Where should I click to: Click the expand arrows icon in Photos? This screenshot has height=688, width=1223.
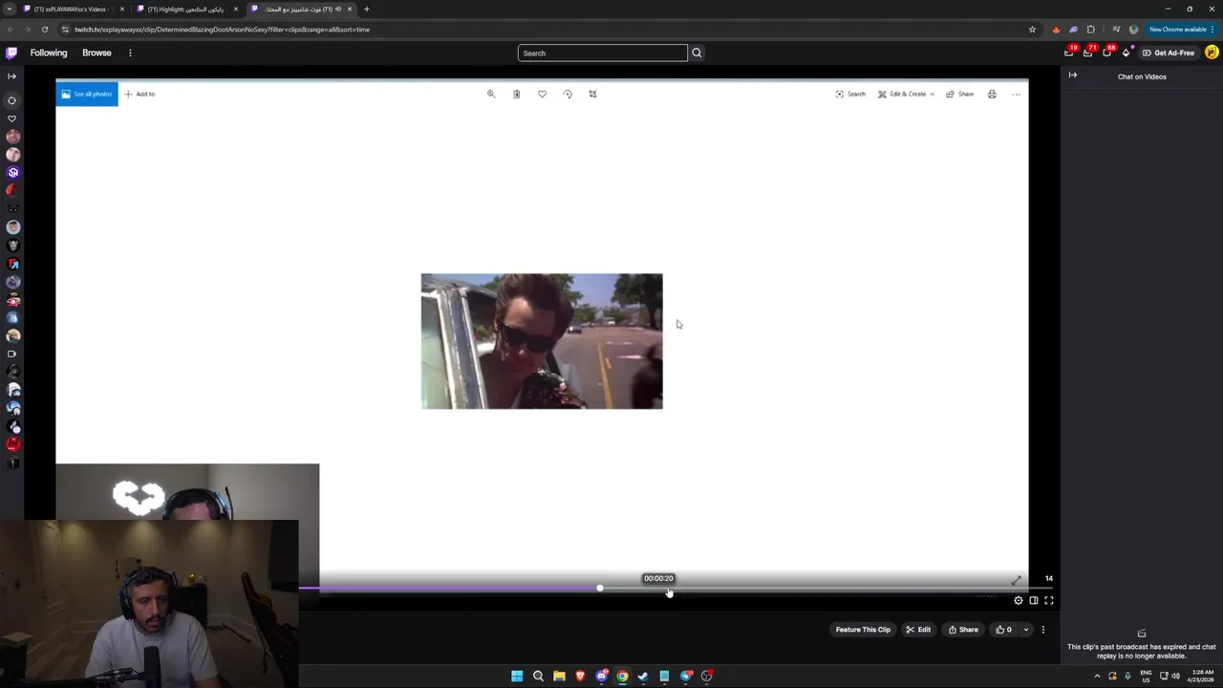[1017, 580]
